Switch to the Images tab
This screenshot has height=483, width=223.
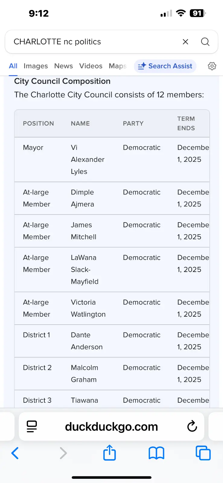pos(36,66)
